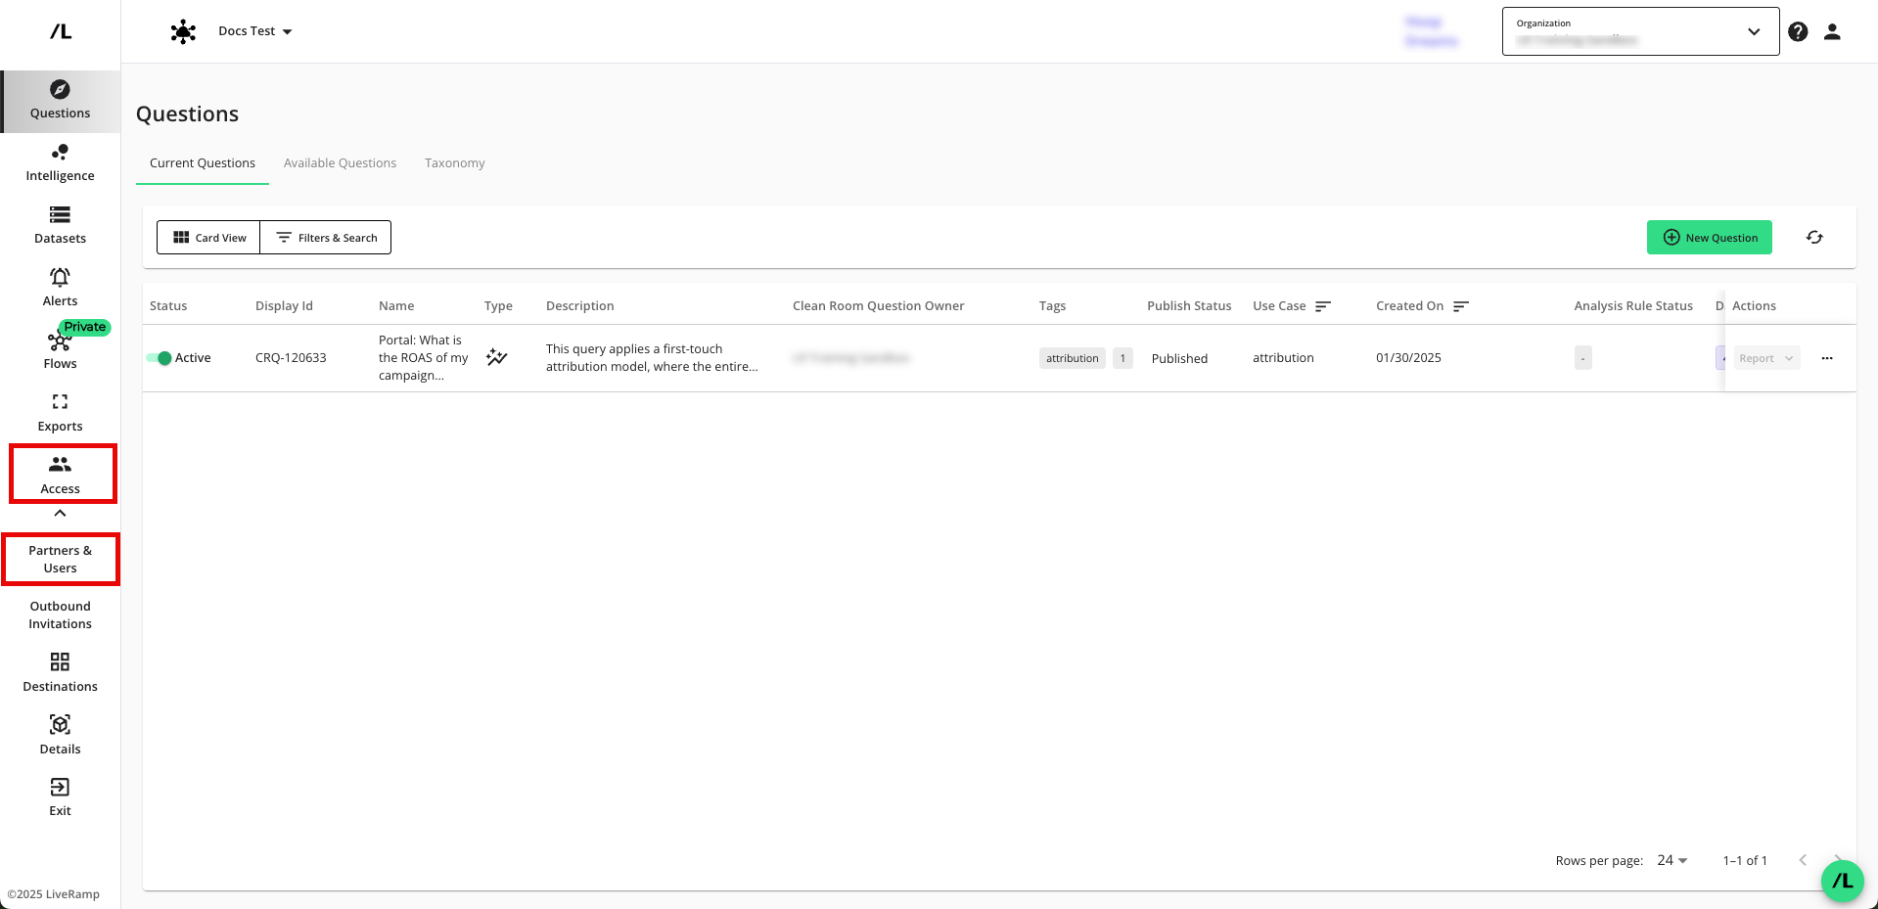Switch to the Taxonomy tab

coord(454,163)
